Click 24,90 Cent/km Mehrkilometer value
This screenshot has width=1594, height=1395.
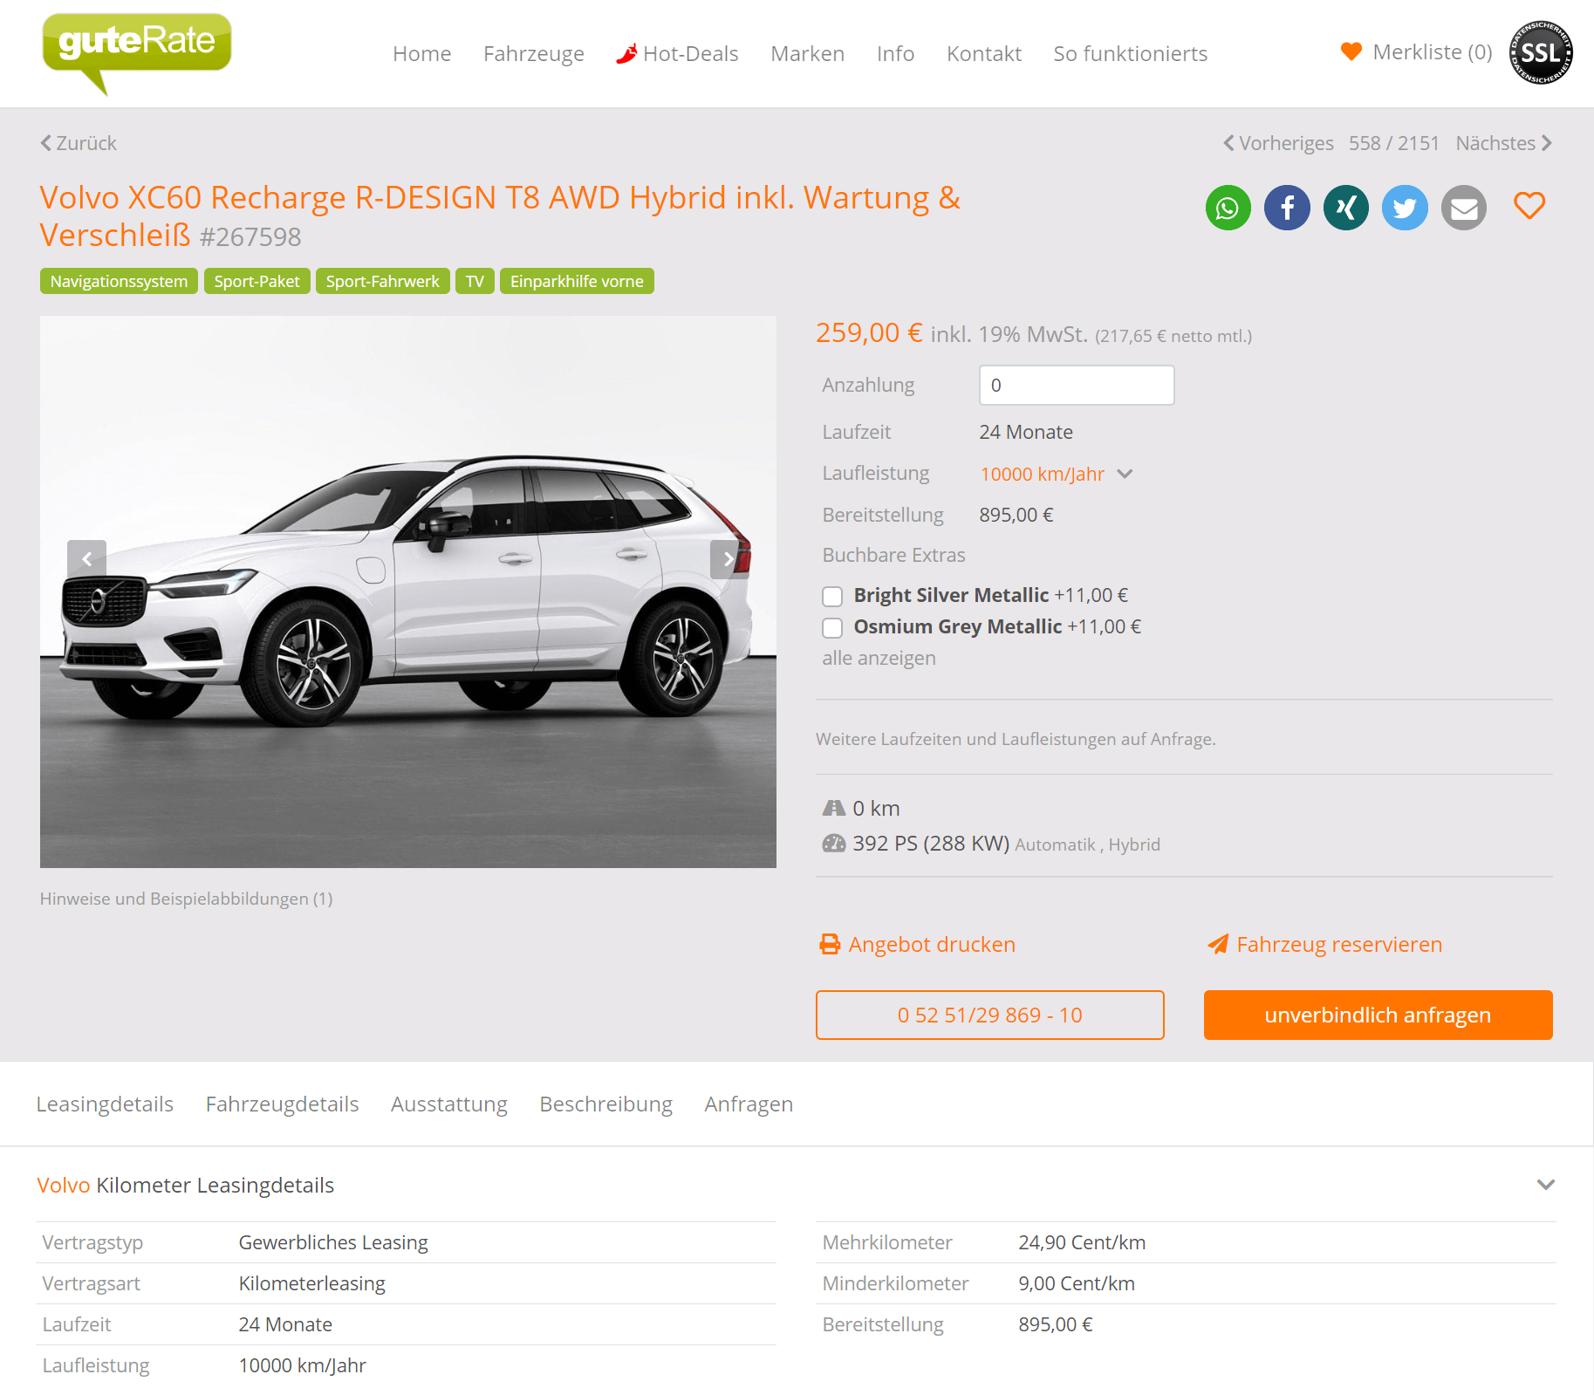click(x=1082, y=1242)
